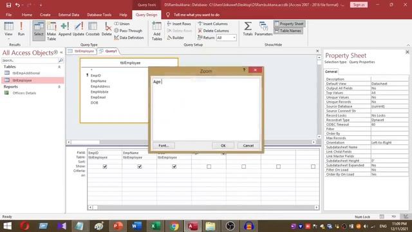Switch to External Data tab
This screenshot has height=232, width=412.
point(69,15)
